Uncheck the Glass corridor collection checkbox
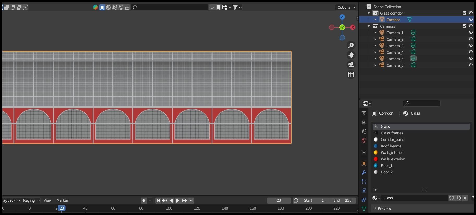 click(x=464, y=13)
